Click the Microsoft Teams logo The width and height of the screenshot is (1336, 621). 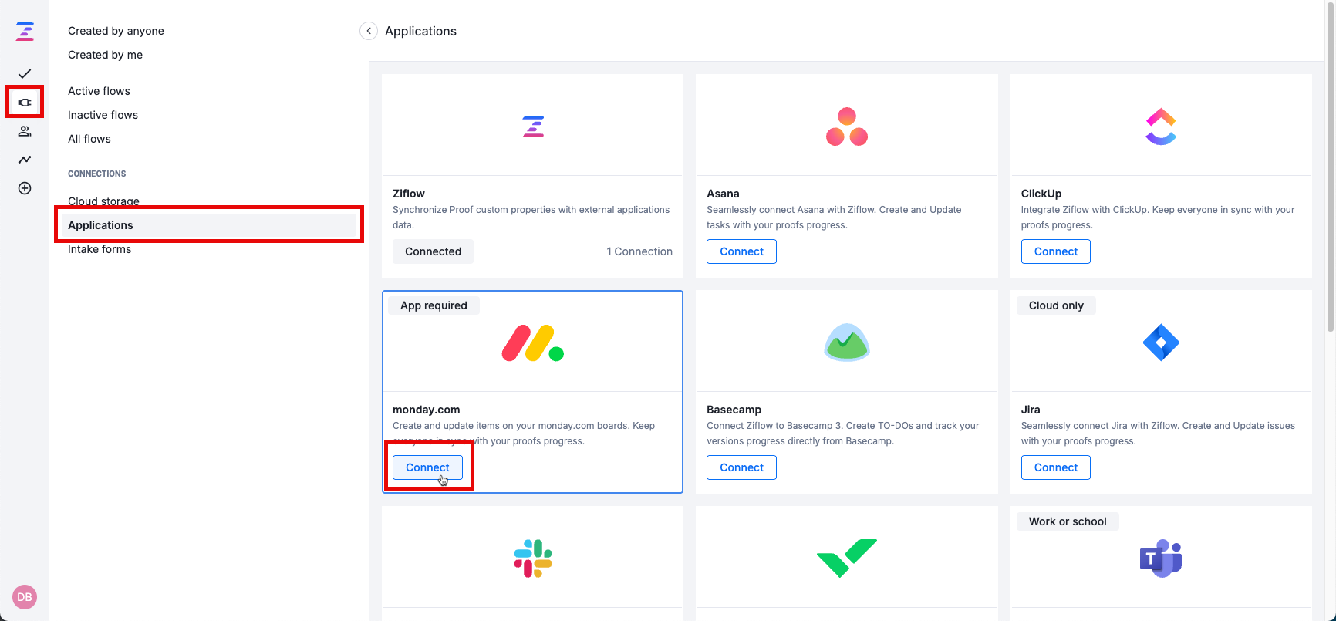(x=1161, y=559)
